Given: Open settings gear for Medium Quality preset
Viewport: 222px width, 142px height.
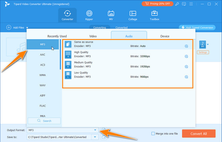Looking at the screenshot, I should [x=186, y=67].
